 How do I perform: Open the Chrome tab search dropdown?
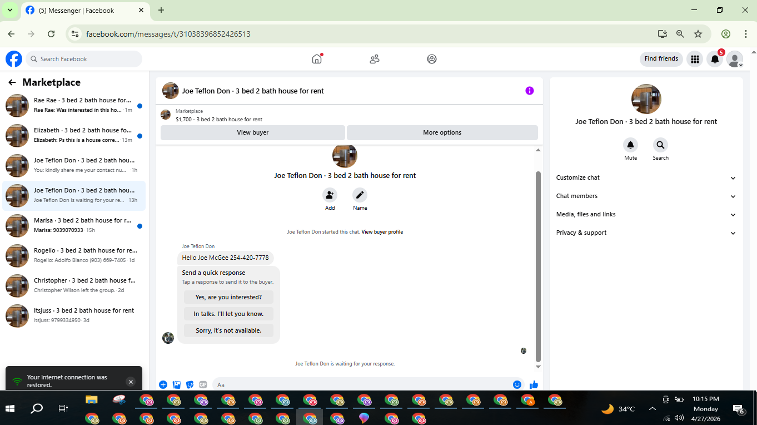pyautogui.click(x=9, y=10)
